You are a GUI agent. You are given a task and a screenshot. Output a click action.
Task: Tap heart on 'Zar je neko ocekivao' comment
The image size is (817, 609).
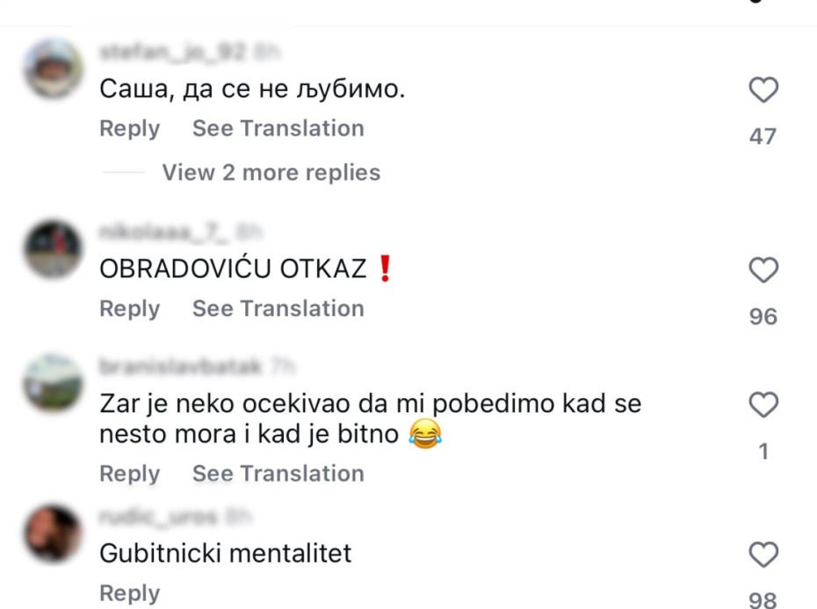(763, 405)
